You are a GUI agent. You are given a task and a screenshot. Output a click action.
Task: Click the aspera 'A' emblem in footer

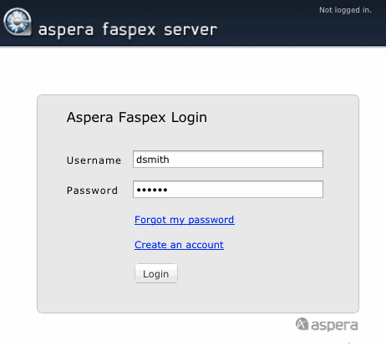coord(302,324)
